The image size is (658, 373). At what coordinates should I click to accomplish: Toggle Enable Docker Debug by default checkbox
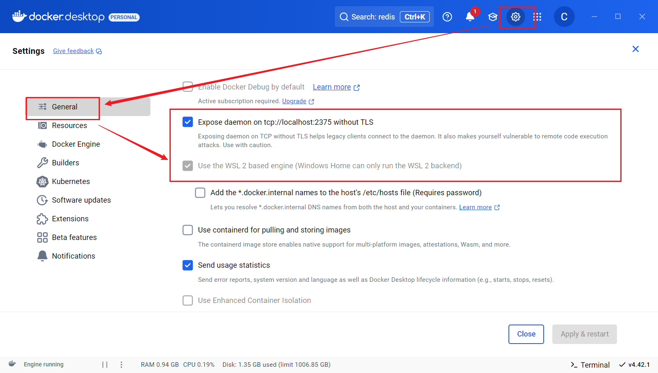[188, 87]
